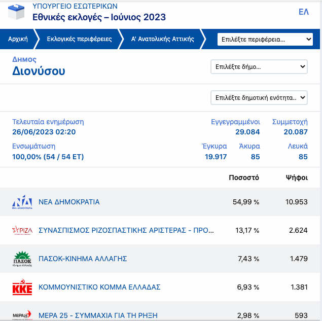The height and width of the screenshot is (321, 322).
Task: Click the 593 votes cell
Action: point(301,315)
